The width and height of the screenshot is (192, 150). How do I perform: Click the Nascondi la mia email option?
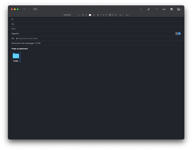click(x=27, y=38)
